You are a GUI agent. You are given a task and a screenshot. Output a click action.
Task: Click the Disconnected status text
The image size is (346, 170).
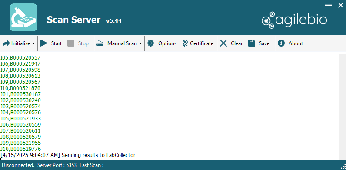[18, 165]
